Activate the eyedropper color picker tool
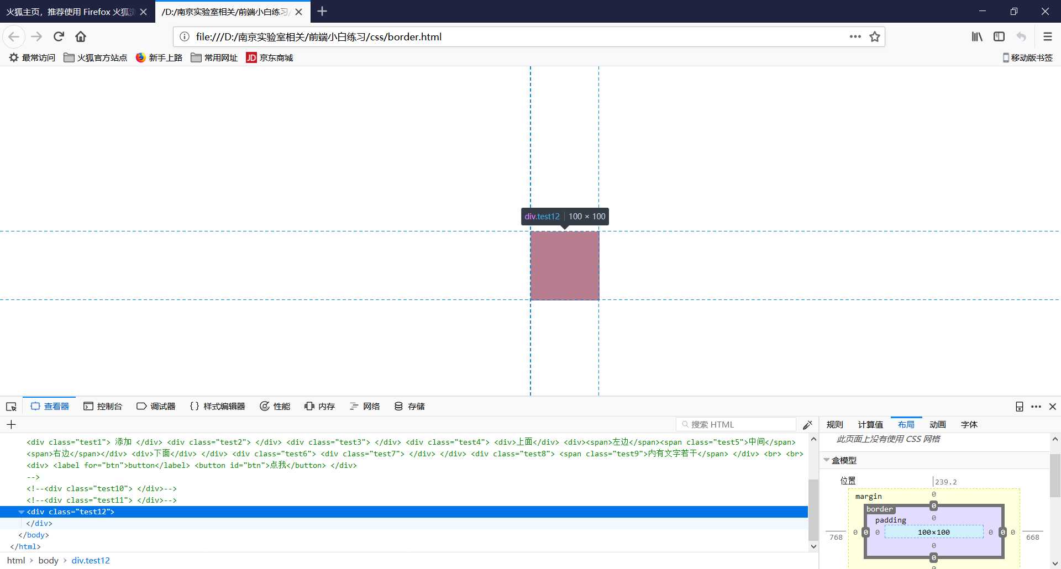Viewport: 1061px width, 569px height. (x=807, y=424)
